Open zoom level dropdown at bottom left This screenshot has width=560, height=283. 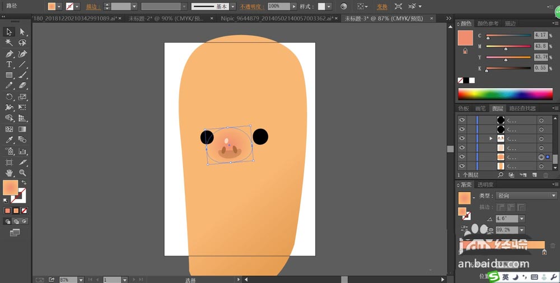click(81, 280)
